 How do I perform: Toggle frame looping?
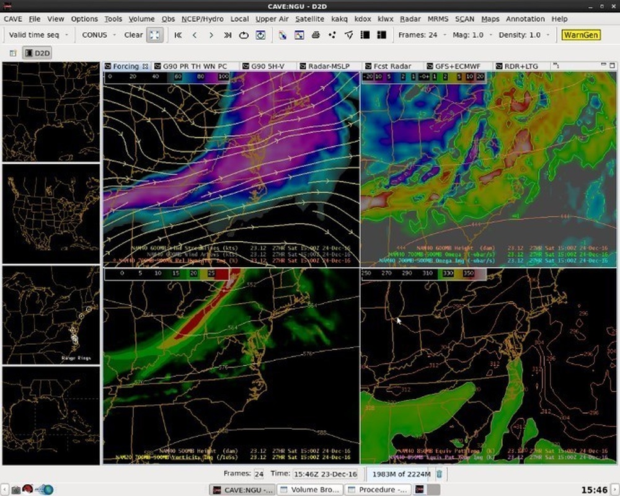[244, 35]
